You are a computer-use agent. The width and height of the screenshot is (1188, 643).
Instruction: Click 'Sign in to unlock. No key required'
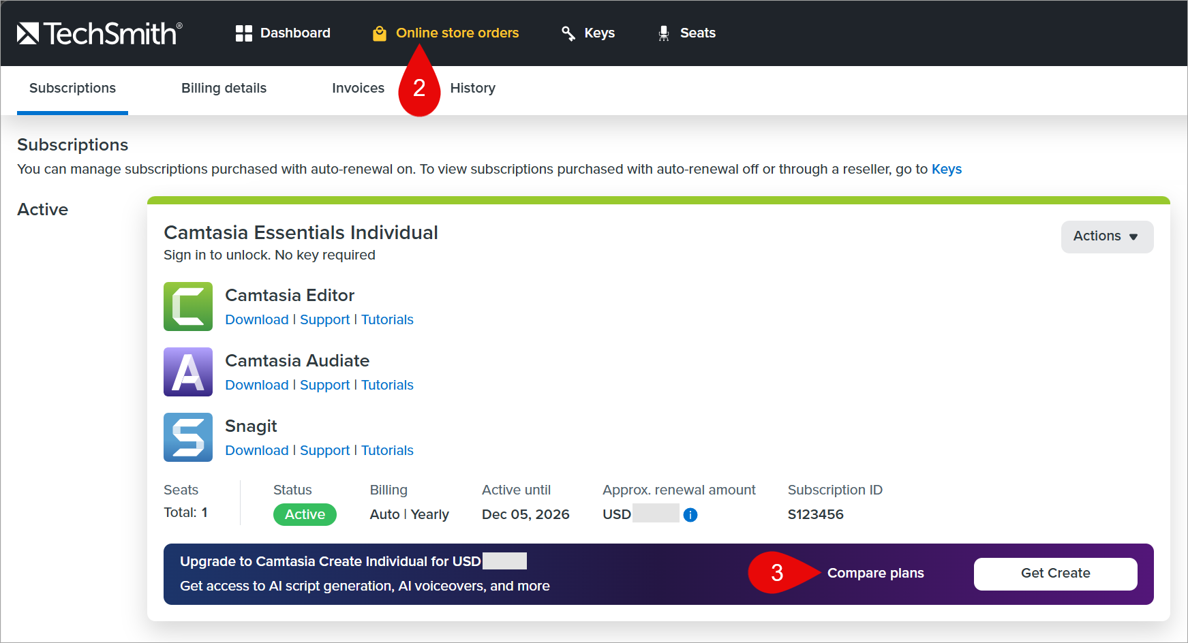click(x=269, y=255)
